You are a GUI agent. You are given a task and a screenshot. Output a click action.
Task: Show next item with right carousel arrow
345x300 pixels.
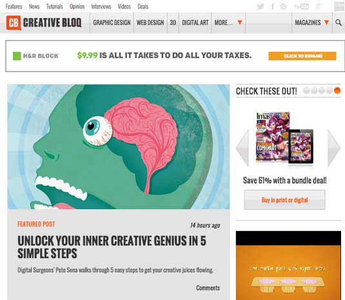click(334, 148)
